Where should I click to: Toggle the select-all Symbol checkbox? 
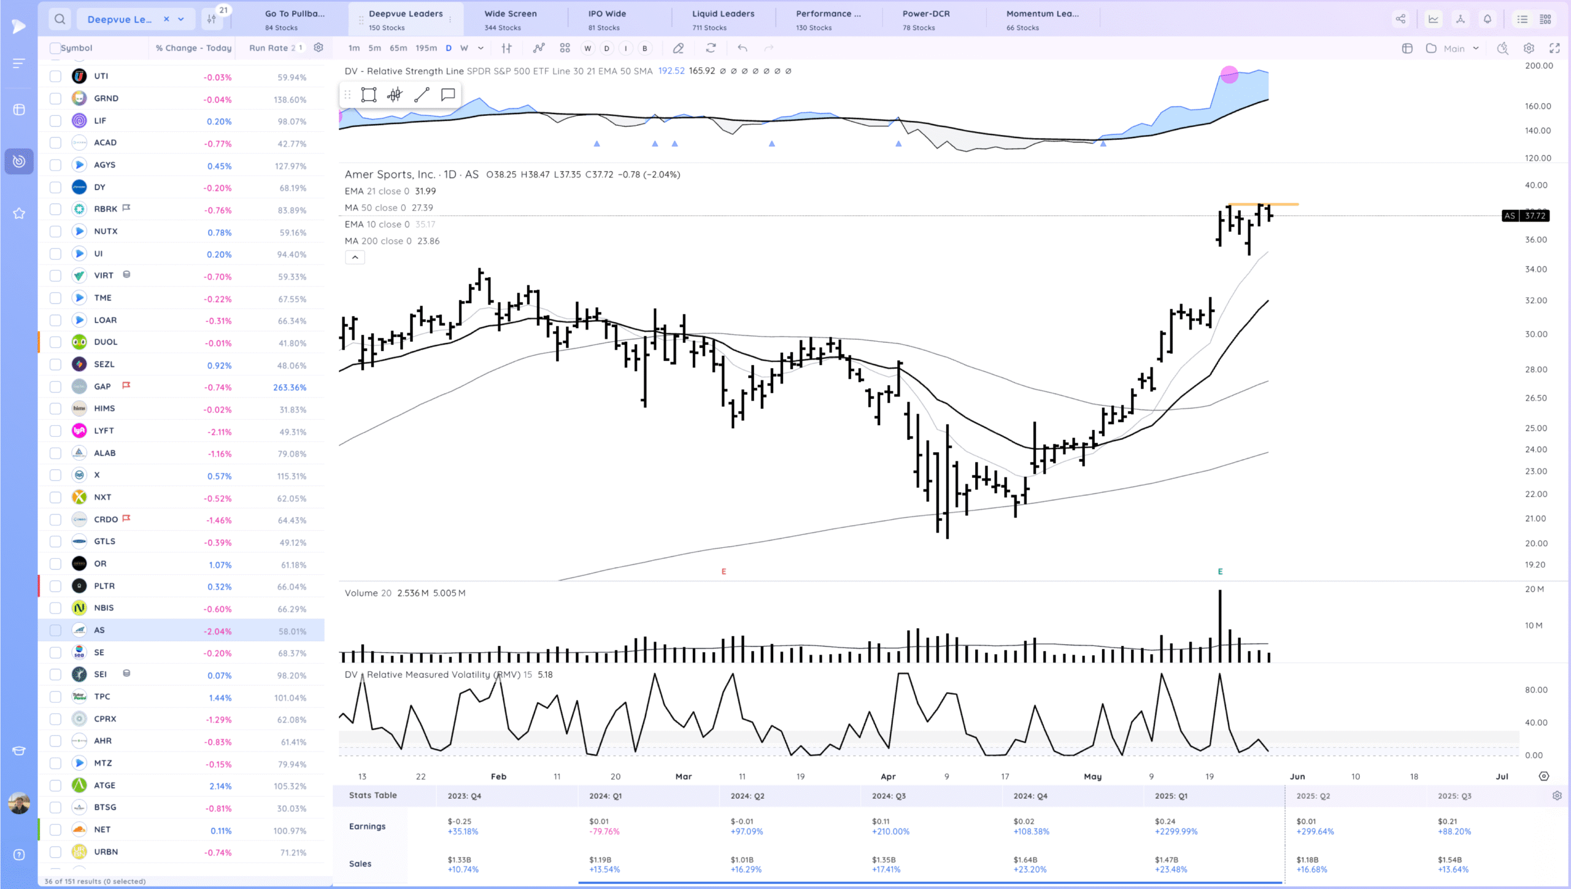click(x=55, y=48)
